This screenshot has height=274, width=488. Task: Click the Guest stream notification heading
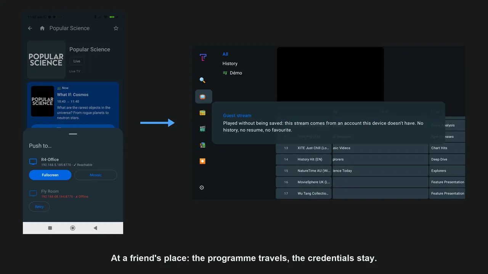[x=237, y=115]
